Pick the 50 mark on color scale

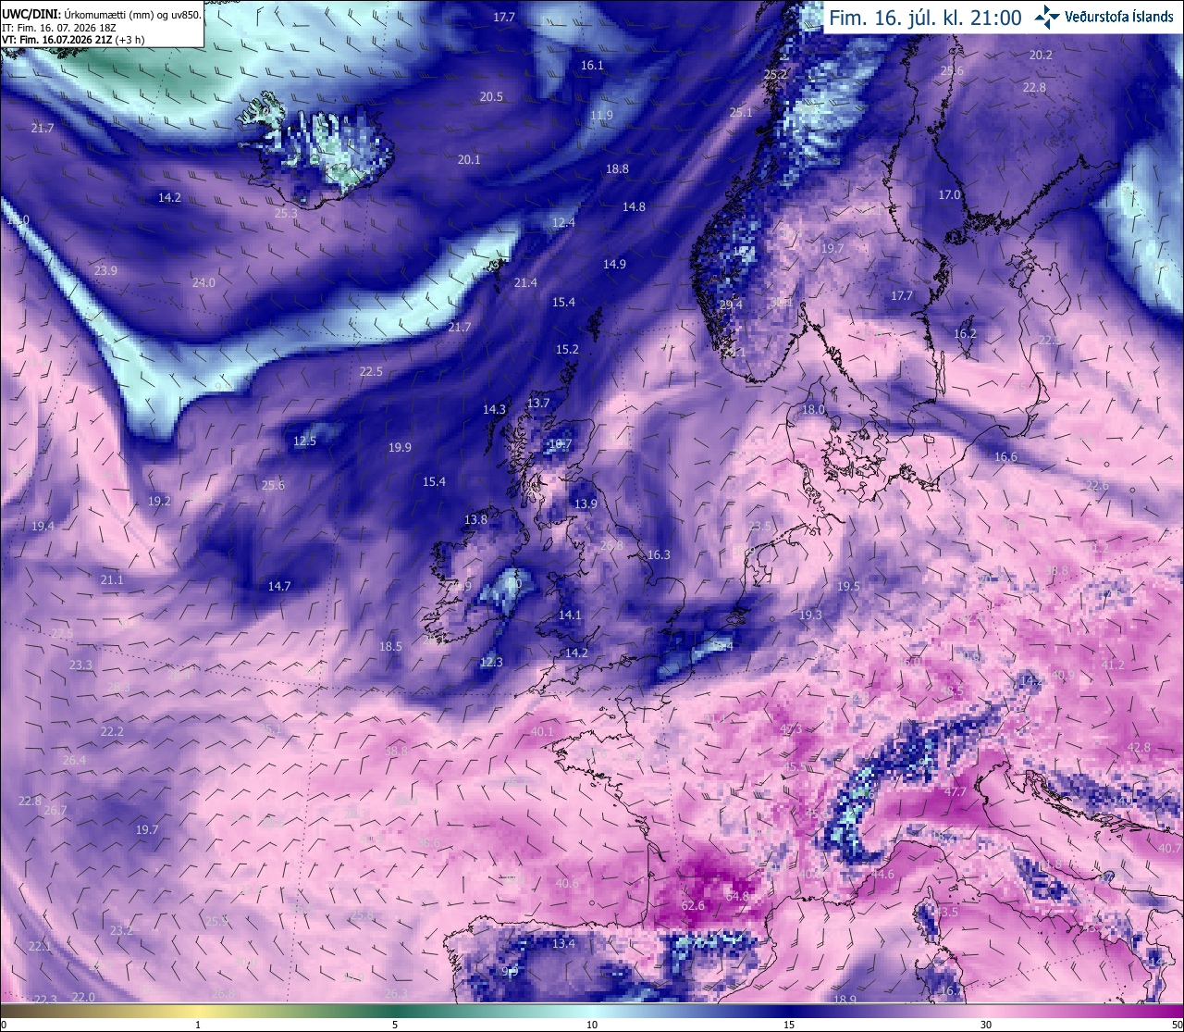tap(1177, 1025)
